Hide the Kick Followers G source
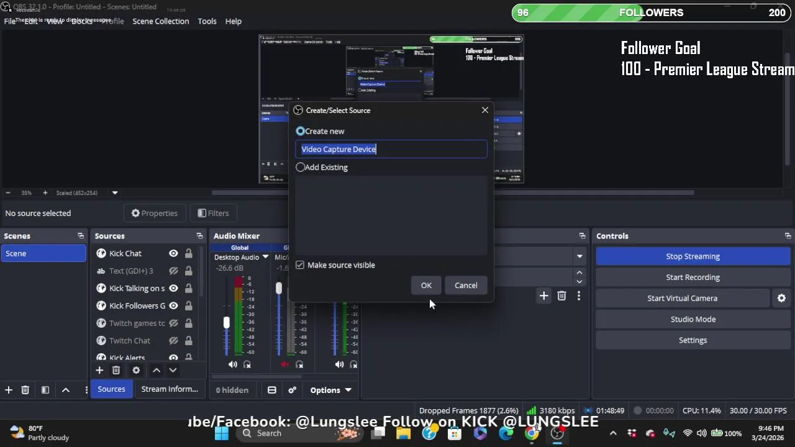 point(173,305)
